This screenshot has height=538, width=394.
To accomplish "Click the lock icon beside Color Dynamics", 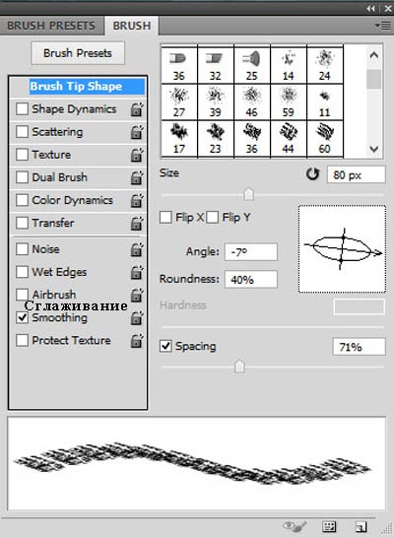I will 137,200.
